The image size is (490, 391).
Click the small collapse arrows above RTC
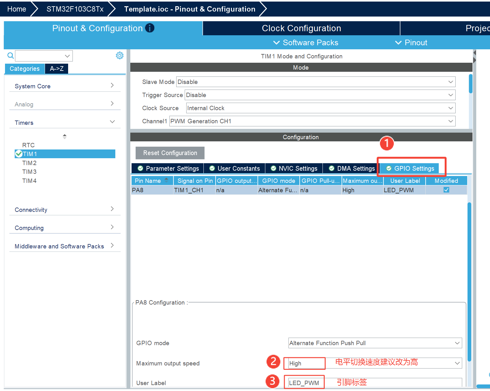click(x=64, y=136)
